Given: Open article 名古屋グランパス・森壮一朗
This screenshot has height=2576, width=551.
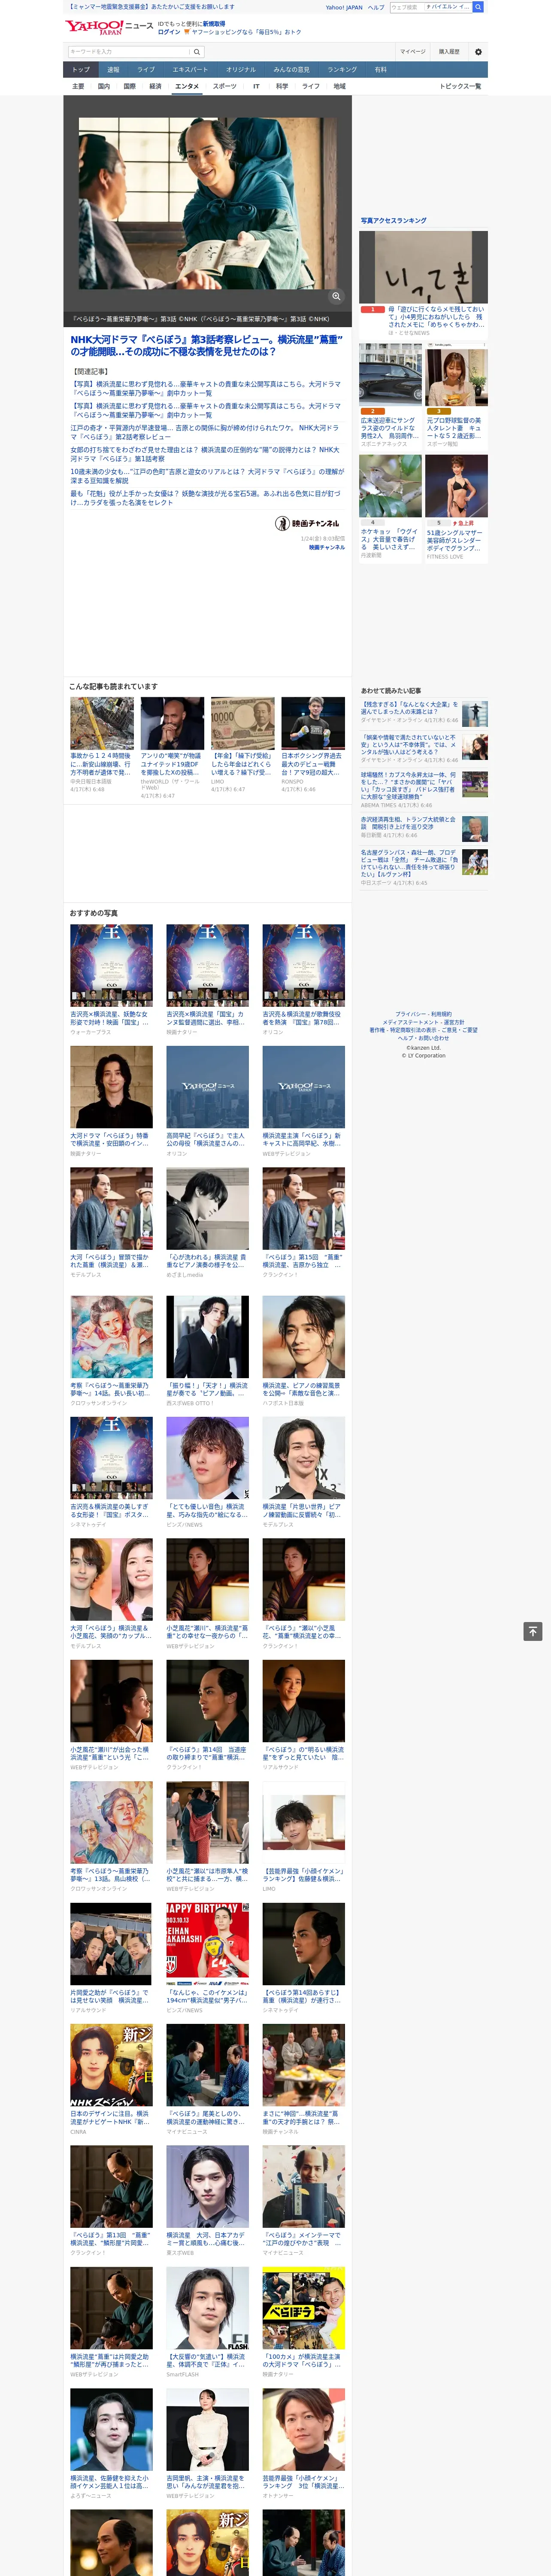Looking at the screenshot, I should coord(409,863).
